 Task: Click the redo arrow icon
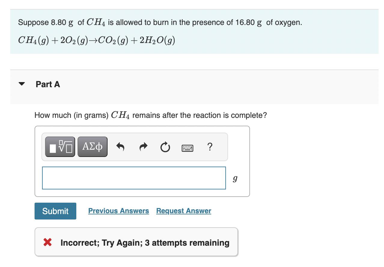coord(143,146)
